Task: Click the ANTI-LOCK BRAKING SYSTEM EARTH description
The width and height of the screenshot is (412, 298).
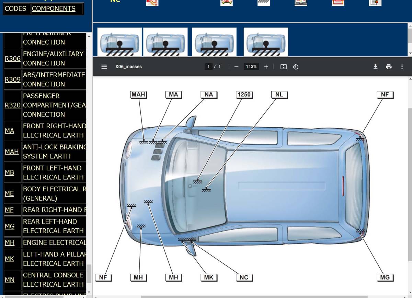Action: click(54, 152)
